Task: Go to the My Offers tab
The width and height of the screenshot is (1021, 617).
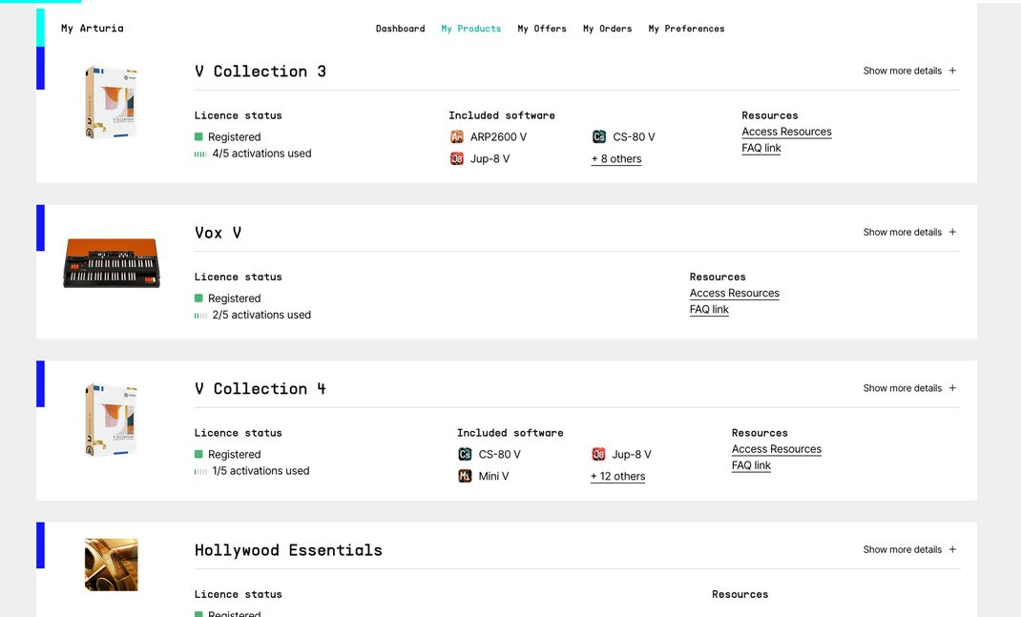Action: (542, 29)
